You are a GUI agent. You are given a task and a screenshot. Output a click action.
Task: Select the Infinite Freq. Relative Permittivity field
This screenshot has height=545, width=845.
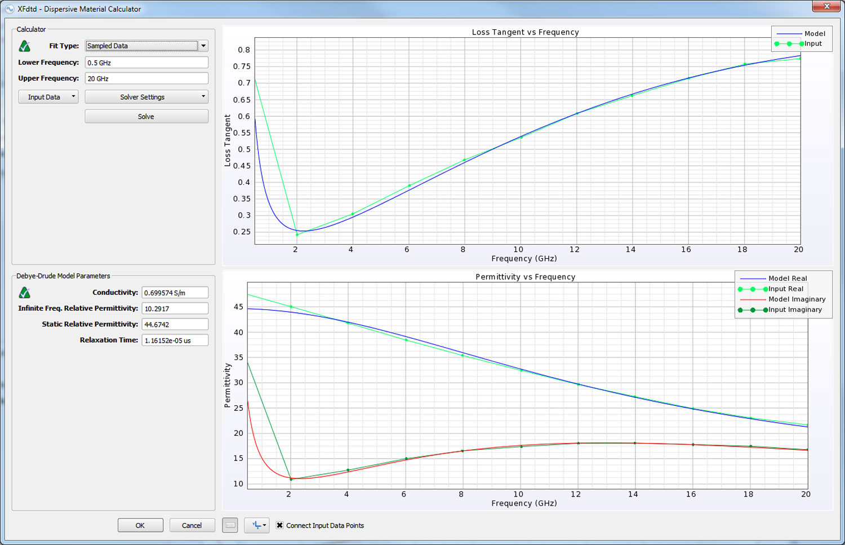[x=175, y=308]
